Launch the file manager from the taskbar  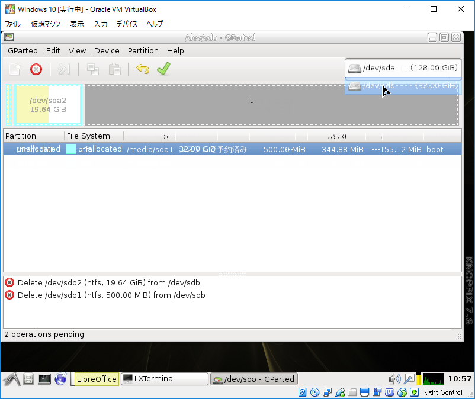[x=28, y=379]
